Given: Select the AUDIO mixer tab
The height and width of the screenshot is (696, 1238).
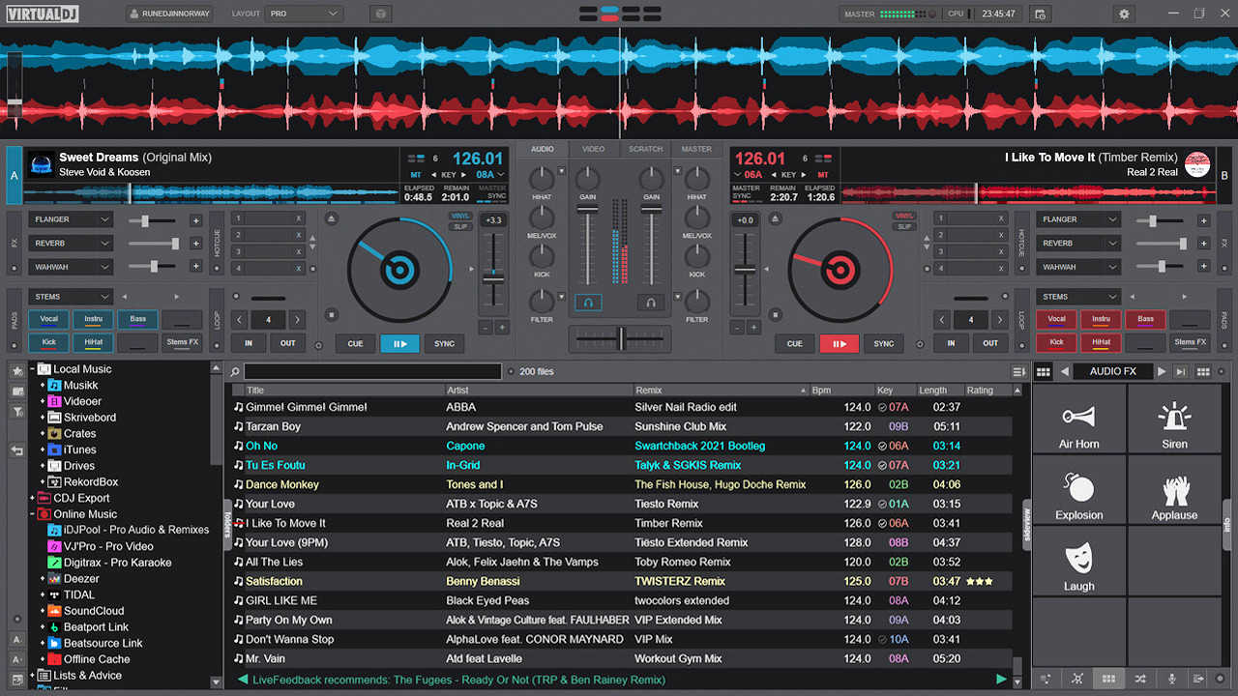Looking at the screenshot, I should [x=543, y=149].
